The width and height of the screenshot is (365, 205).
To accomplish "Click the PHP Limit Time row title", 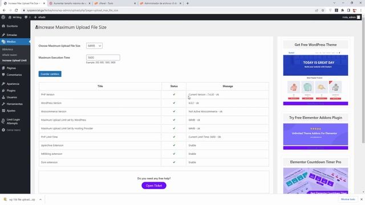I will tap(50, 137).
